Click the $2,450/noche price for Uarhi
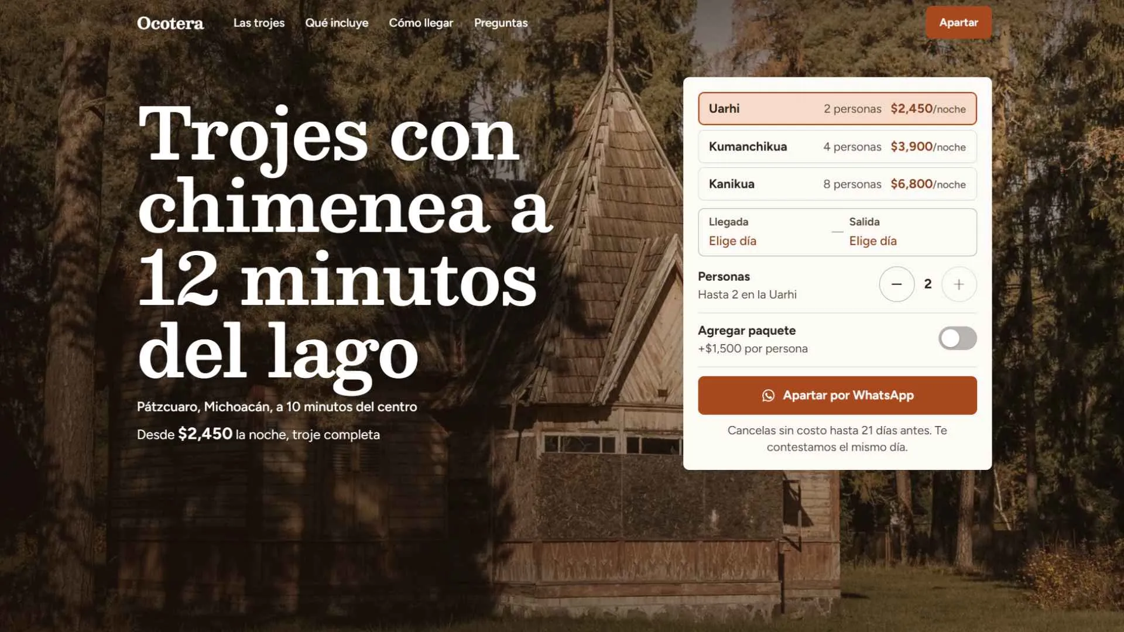1124x632 pixels. [x=928, y=108]
